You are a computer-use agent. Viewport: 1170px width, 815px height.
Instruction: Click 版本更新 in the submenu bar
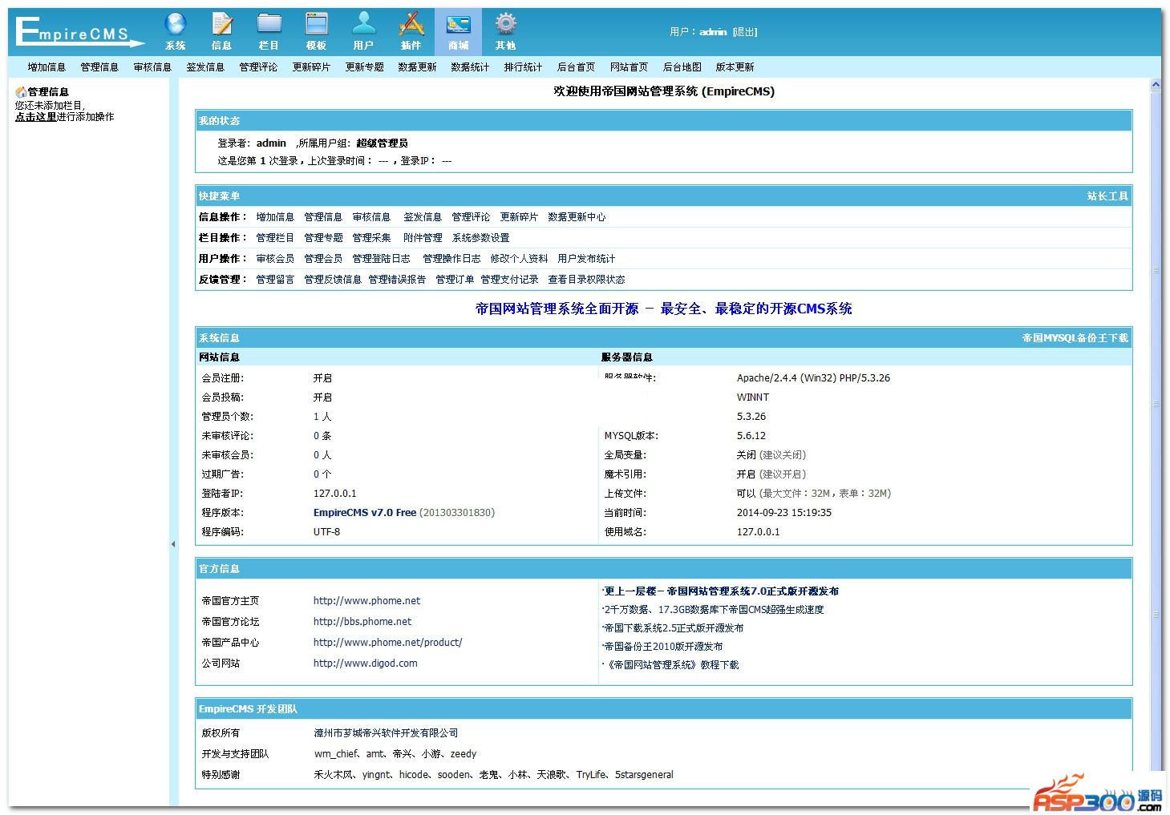pos(735,67)
